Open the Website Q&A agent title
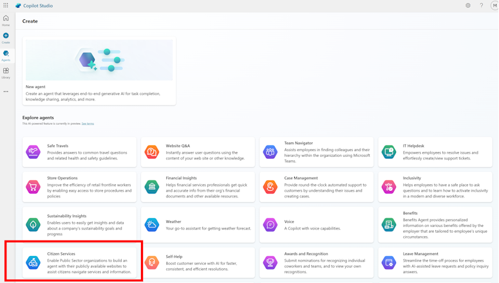Viewport: 499px width, 283px height. coord(178,145)
